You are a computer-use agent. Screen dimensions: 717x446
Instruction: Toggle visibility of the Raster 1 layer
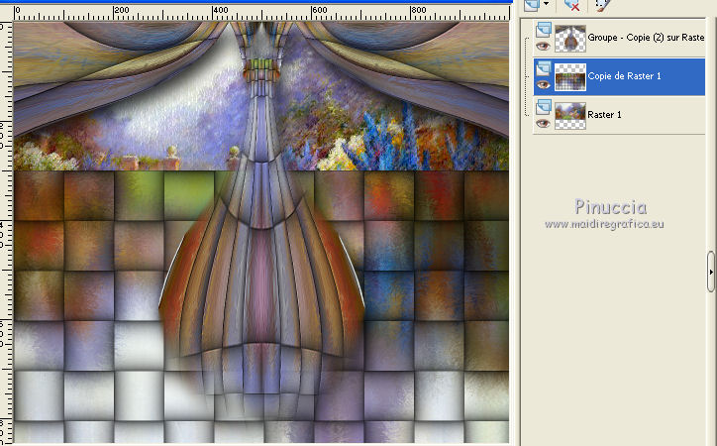click(543, 123)
